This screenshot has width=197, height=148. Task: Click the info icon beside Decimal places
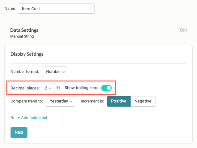[x=58, y=88]
